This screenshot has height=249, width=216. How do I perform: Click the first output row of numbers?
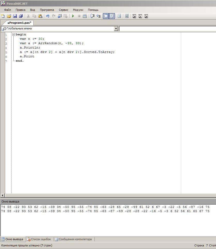coord(105,207)
